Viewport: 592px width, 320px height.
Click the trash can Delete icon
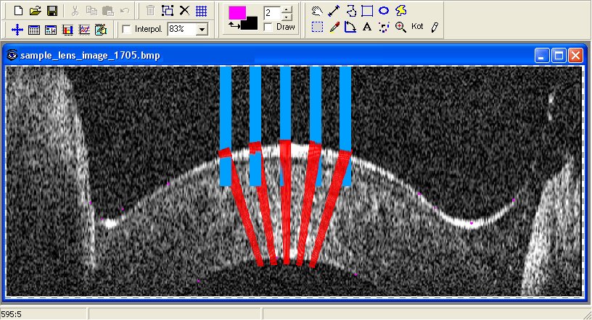point(151,11)
